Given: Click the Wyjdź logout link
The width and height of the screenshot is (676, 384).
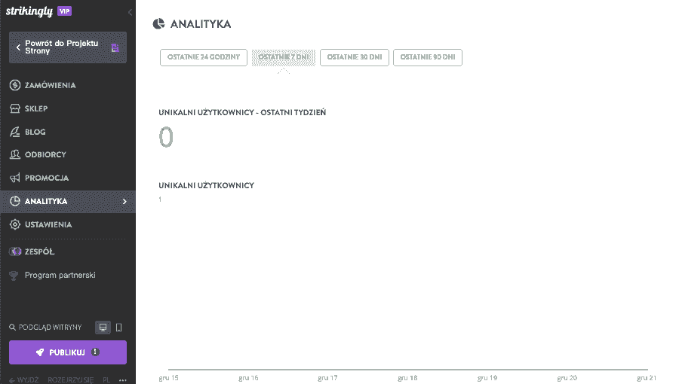Looking at the screenshot, I should [x=23, y=379].
